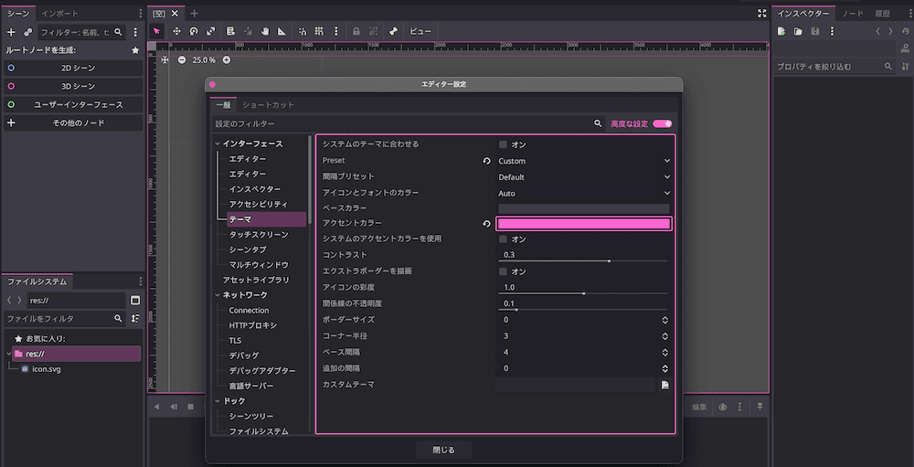Center the view using the crosshair icon

[x=165, y=60]
